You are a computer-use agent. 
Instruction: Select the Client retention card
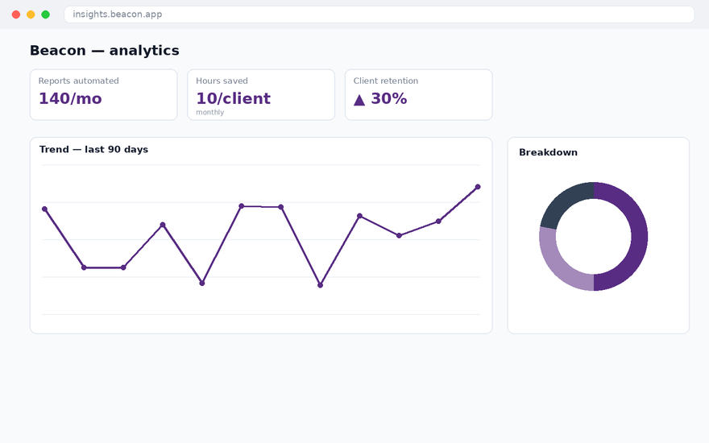[418, 95]
